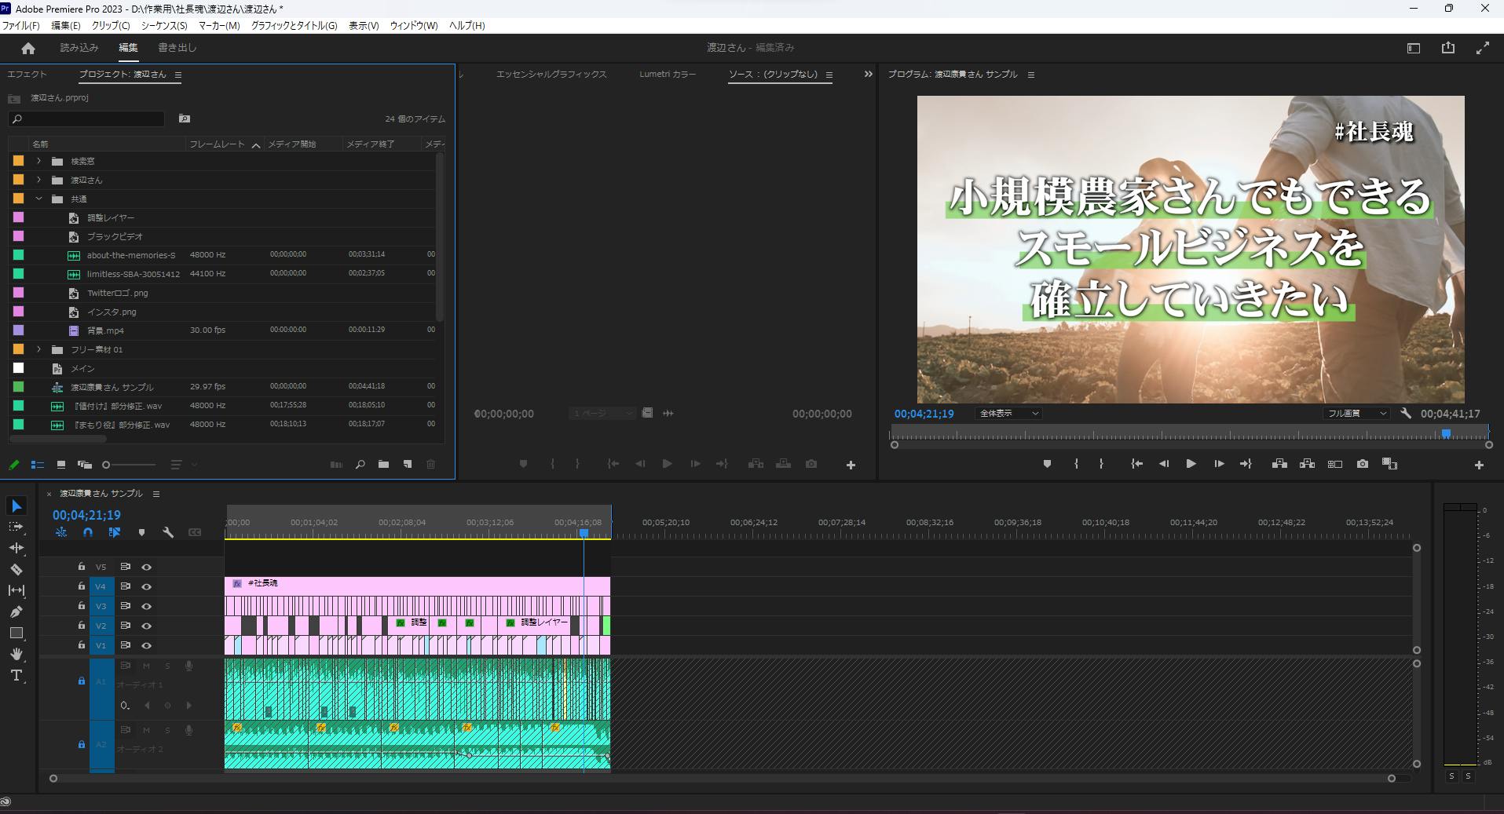Expand the 検索窓 bin folder
The image size is (1504, 814).
coord(38,161)
